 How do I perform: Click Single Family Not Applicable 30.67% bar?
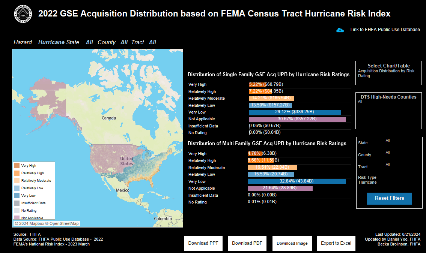click(298, 119)
